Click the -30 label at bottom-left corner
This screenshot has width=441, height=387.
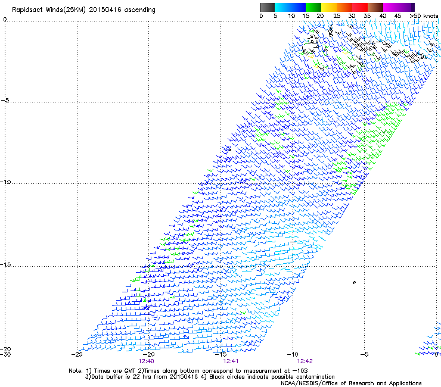coord(5,354)
